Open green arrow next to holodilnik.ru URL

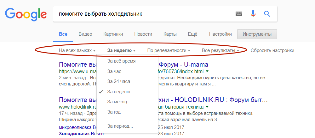click(207, 106)
